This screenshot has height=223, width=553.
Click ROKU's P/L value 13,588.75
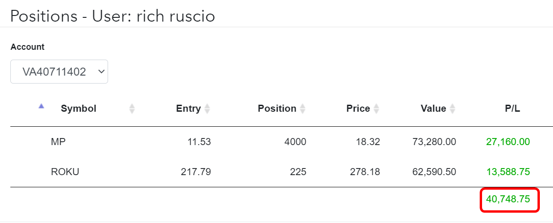click(508, 172)
